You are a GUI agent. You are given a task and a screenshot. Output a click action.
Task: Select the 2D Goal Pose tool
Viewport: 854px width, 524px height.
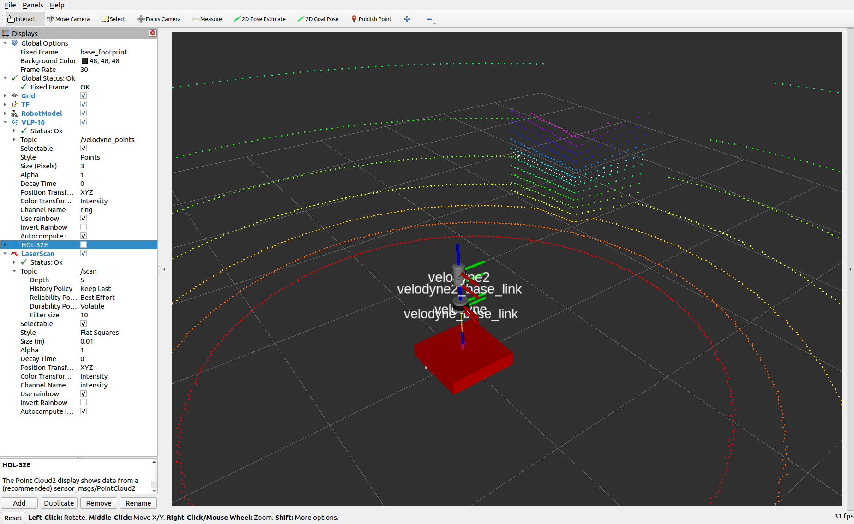click(318, 19)
